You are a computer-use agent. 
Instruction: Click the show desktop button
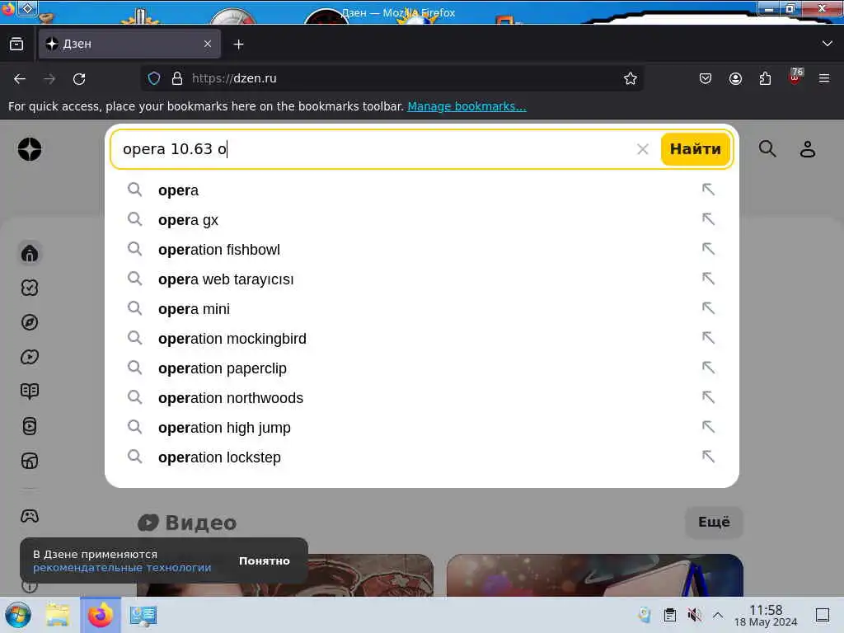point(823,615)
